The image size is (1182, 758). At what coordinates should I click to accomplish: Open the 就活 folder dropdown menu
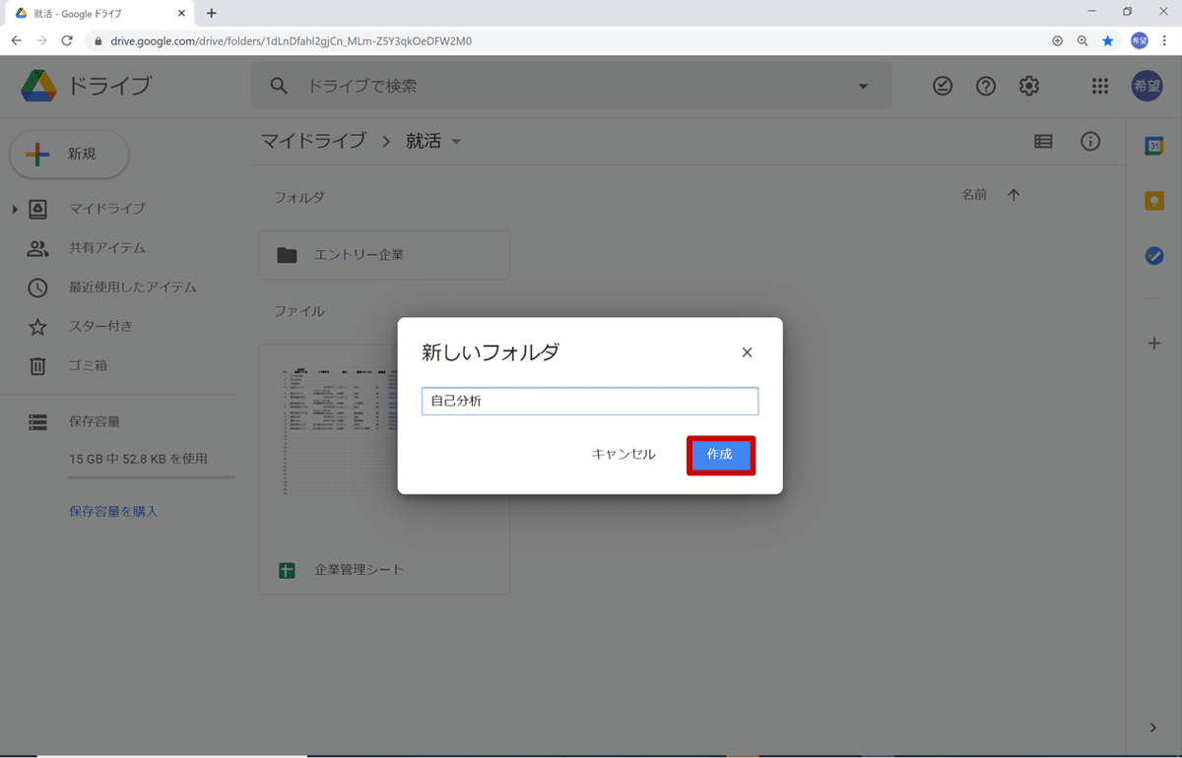pyautogui.click(x=456, y=141)
